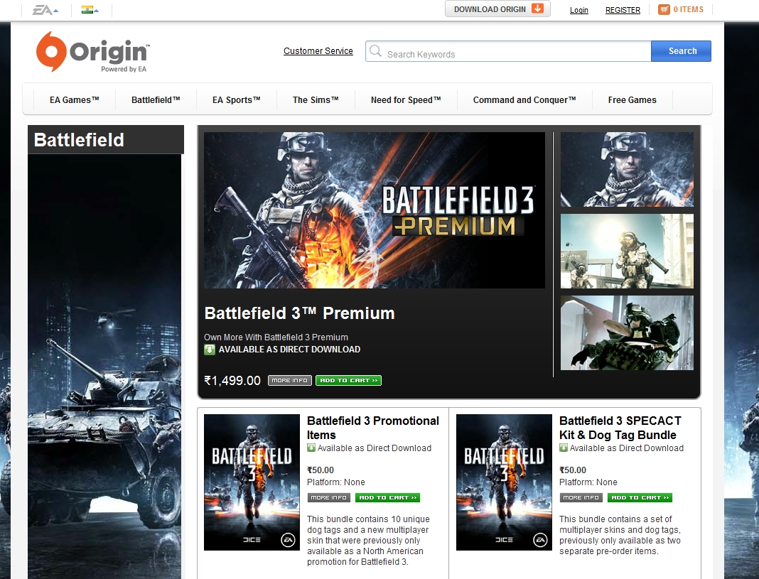
Task: Click the green download icon under Battlefield 3 Premium
Action: pyautogui.click(x=209, y=349)
